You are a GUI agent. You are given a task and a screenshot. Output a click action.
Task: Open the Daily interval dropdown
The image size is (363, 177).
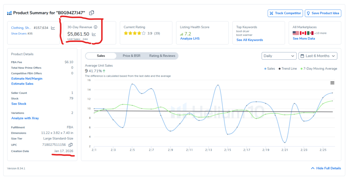(x=279, y=56)
